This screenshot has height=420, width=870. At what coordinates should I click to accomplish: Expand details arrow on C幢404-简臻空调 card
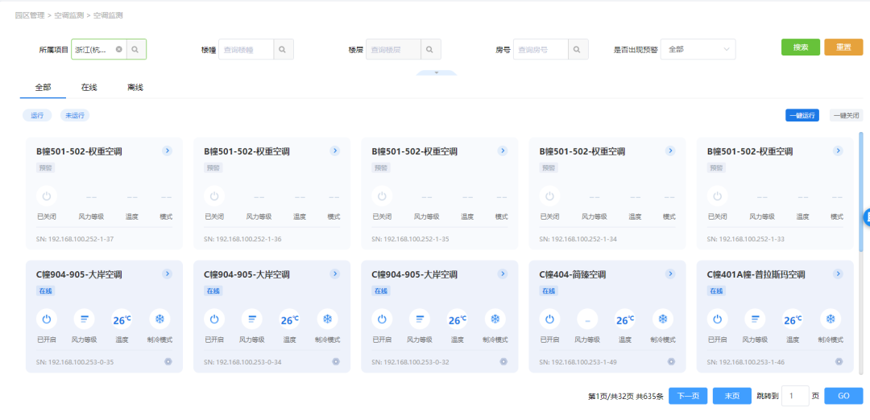tap(670, 274)
